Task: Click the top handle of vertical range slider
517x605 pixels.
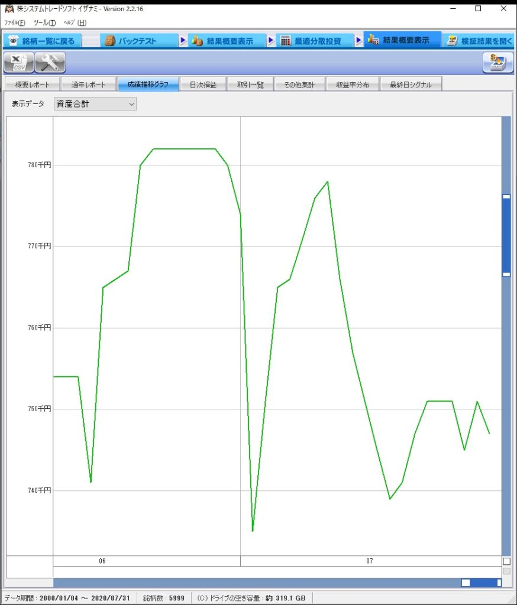Action: [x=506, y=197]
